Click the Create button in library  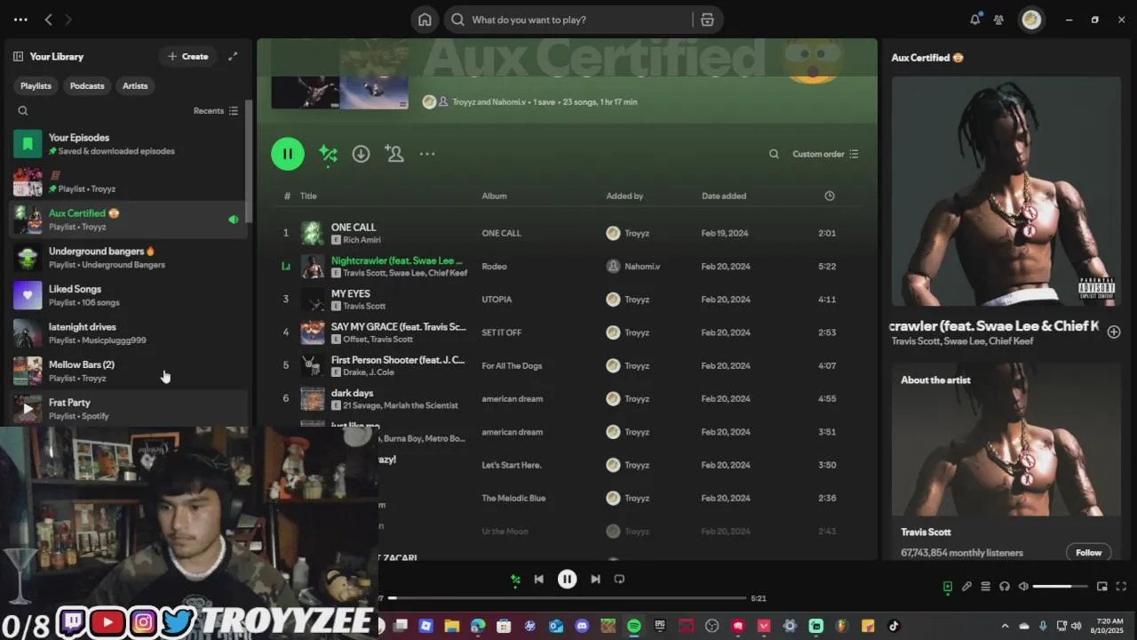(x=188, y=56)
